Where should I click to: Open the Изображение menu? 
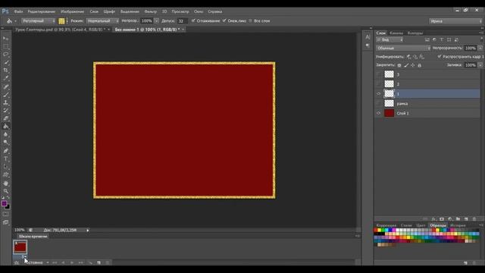[73, 11]
